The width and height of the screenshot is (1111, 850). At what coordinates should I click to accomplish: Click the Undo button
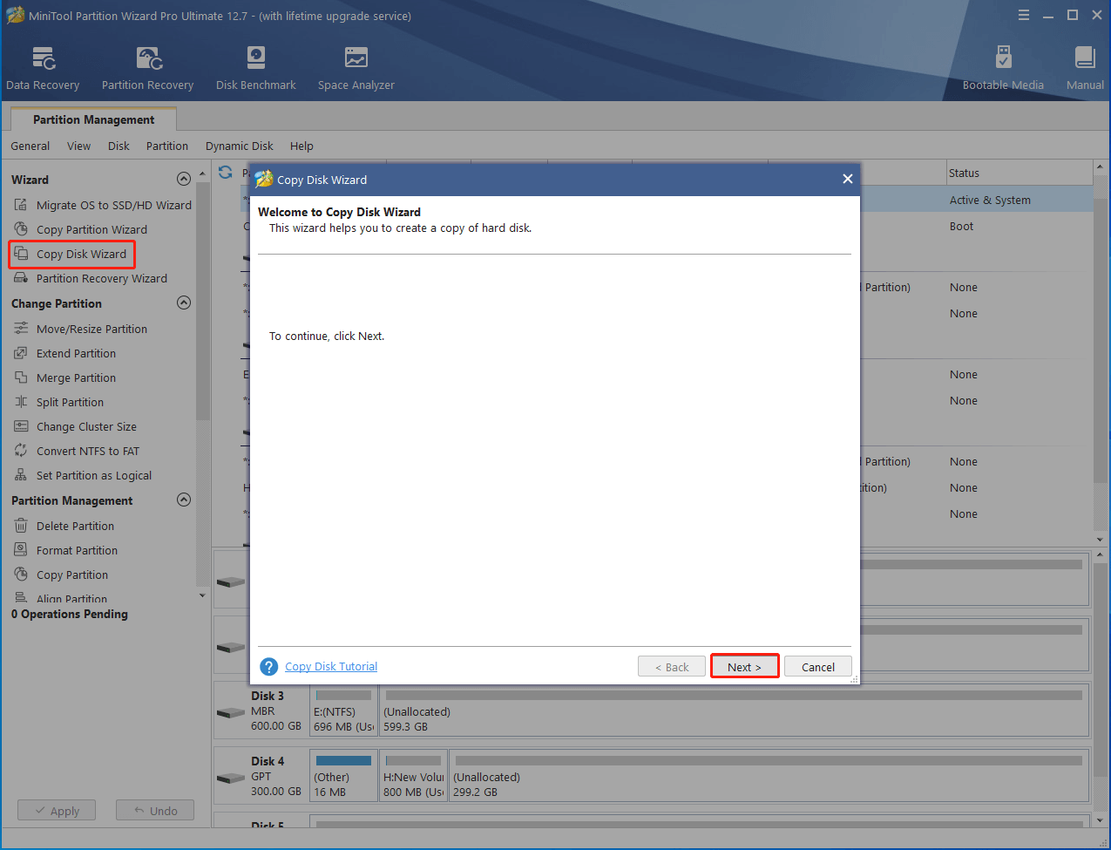click(x=155, y=811)
